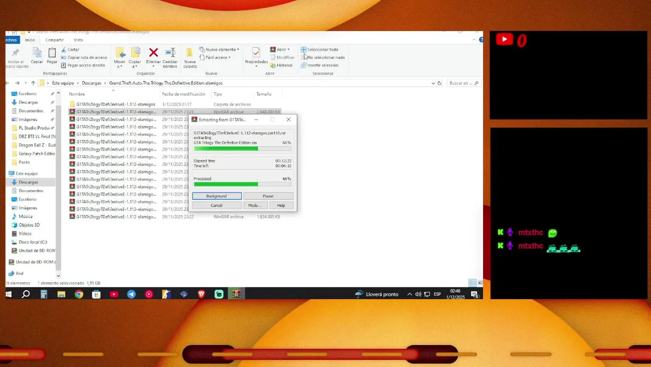Select Red in the navigation pane
Screen dimensions: 651x367
tap(16, 273)
